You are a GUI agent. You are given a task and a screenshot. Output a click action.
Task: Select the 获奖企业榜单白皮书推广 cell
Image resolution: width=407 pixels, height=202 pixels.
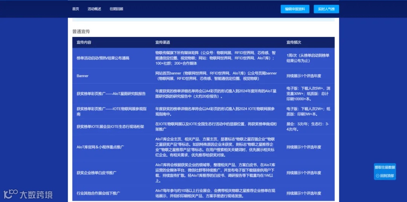pyautogui.click(x=96, y=173)
